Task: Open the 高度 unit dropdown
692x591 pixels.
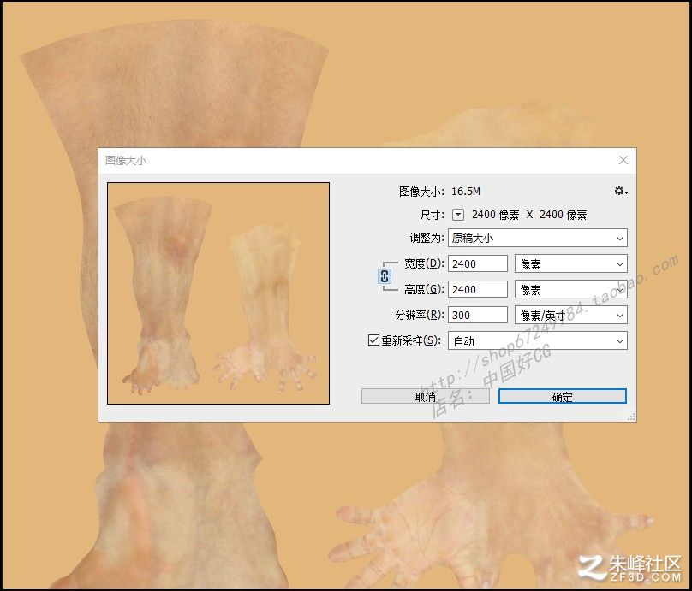Action: click(571, 290)
